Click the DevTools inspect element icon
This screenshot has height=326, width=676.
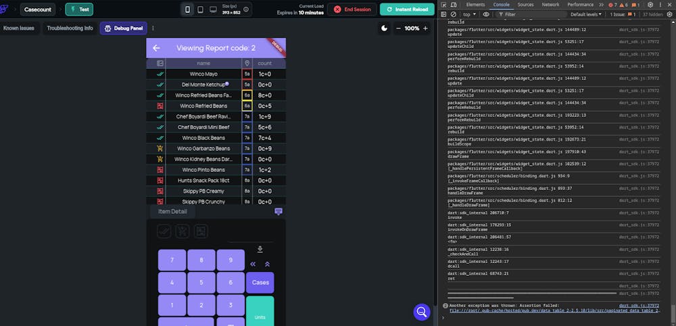click(x=443, y=5)
